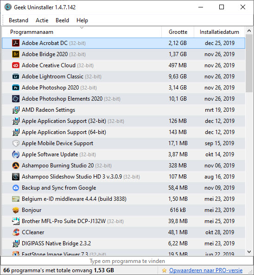The image size is (254, 275).
Task: Select the Adobe Creative Cloud program name
Action: [49, 65]
